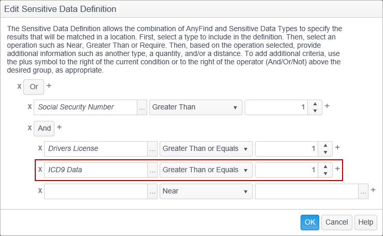
Task: Remove the Social Security Number condition row
Action: pyautogui.click(x=30, y=107)
